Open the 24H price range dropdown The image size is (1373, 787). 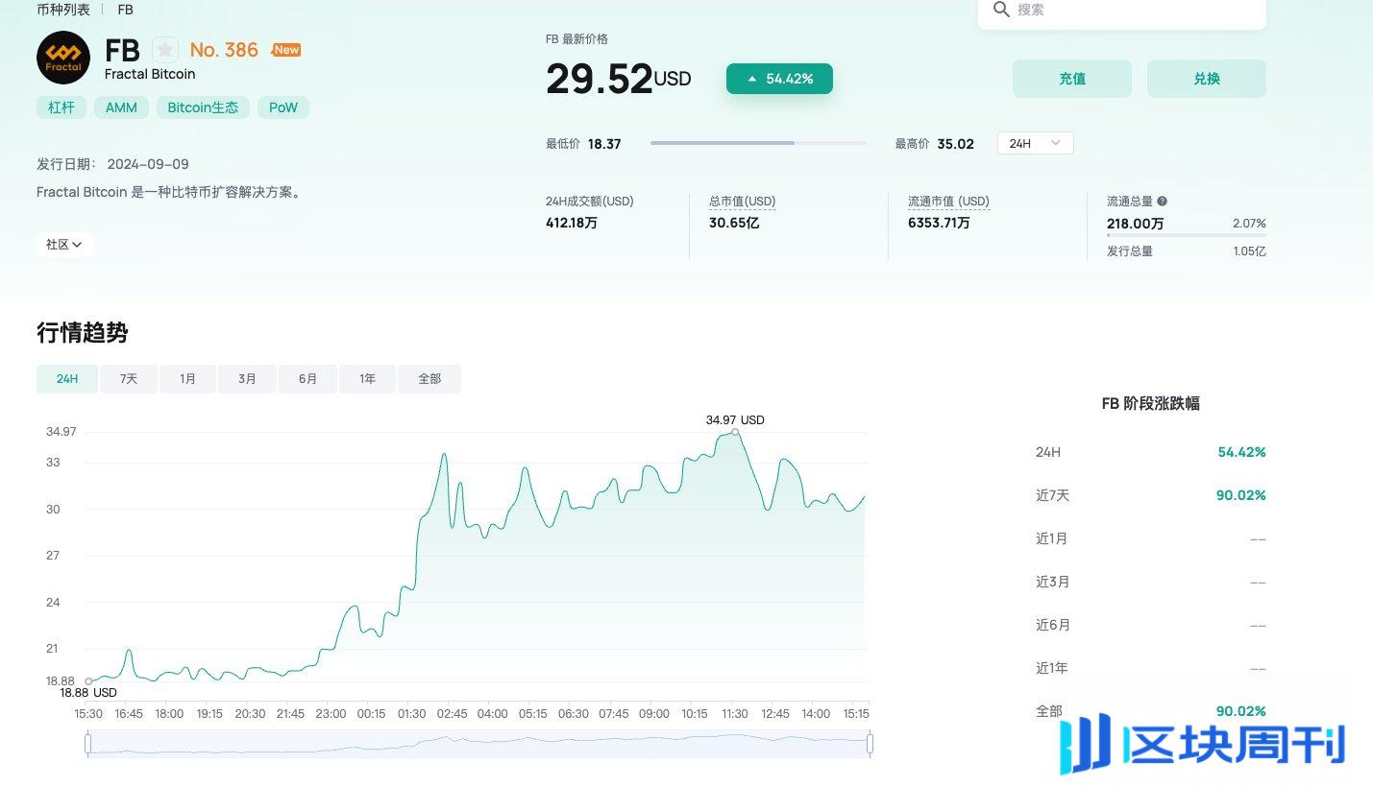tap(1035, 143)
